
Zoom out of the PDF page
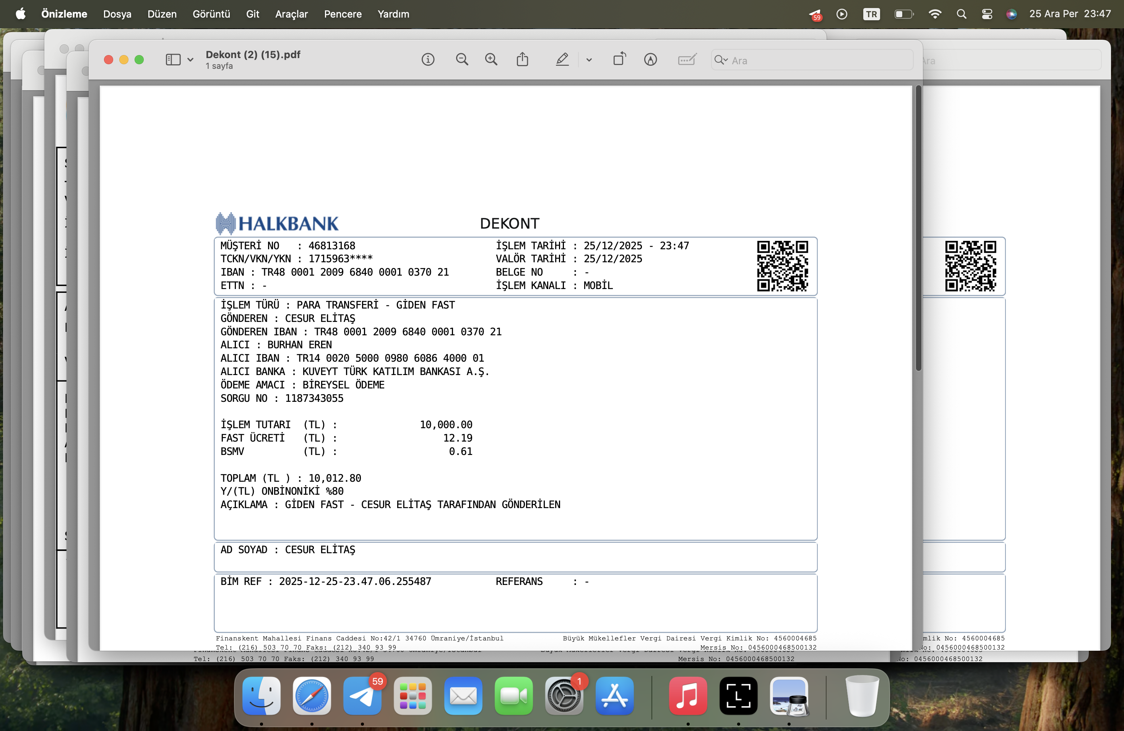tap(462, 60)
